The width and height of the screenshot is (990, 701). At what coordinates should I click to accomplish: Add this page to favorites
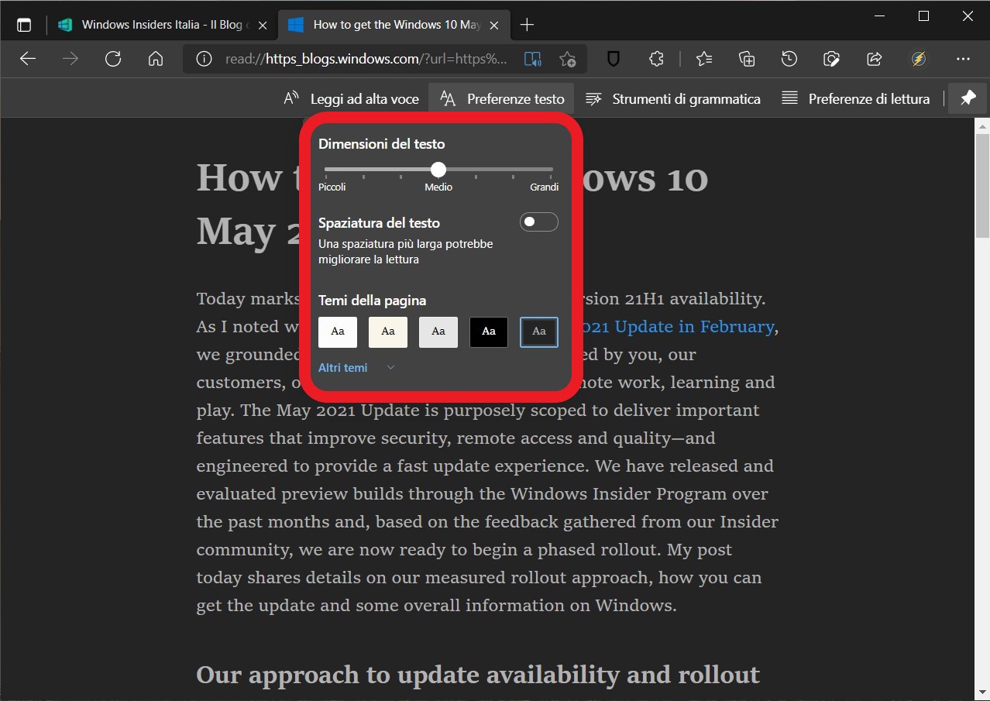coord(568,59)
